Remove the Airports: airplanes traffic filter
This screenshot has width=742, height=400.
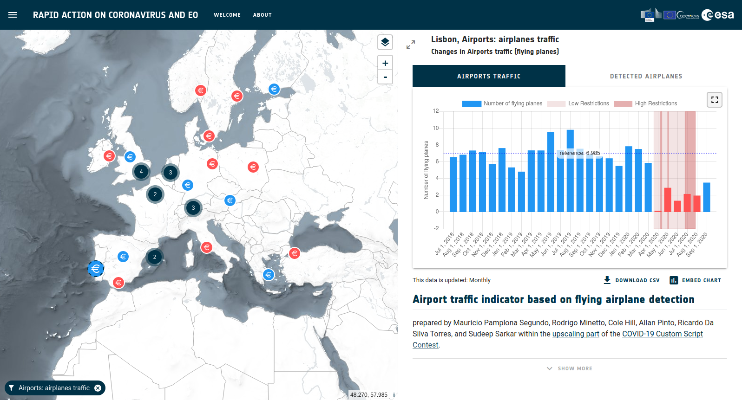[98, 388]
